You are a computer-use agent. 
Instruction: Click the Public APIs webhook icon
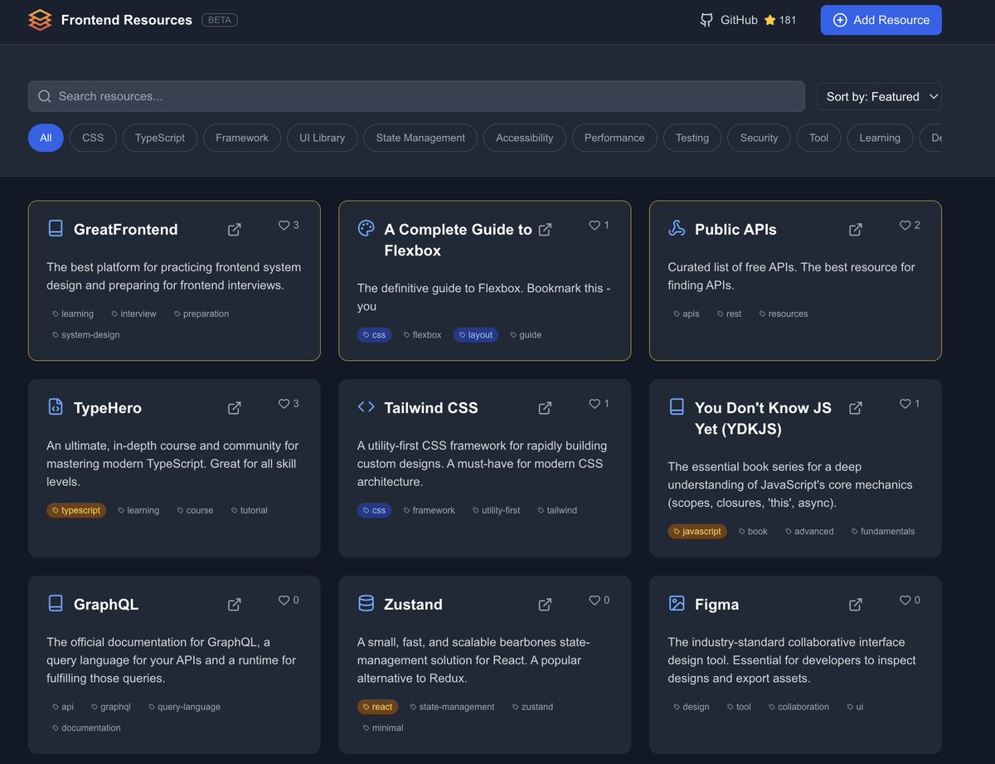[677, 228]
